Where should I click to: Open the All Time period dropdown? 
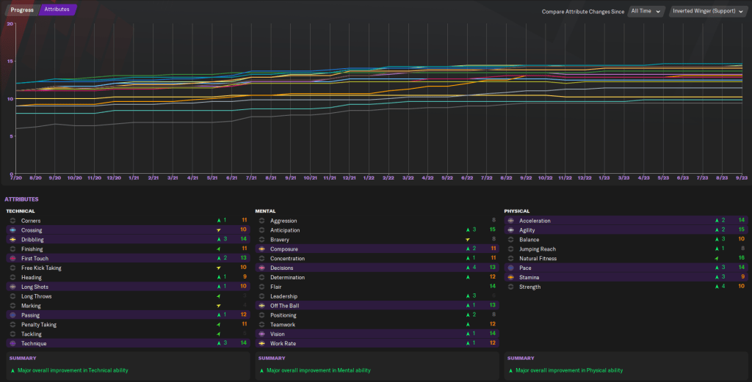646,11
